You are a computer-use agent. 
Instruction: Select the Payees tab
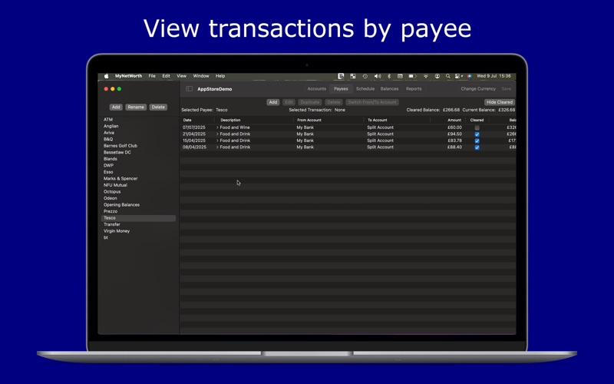coord(341,89)
